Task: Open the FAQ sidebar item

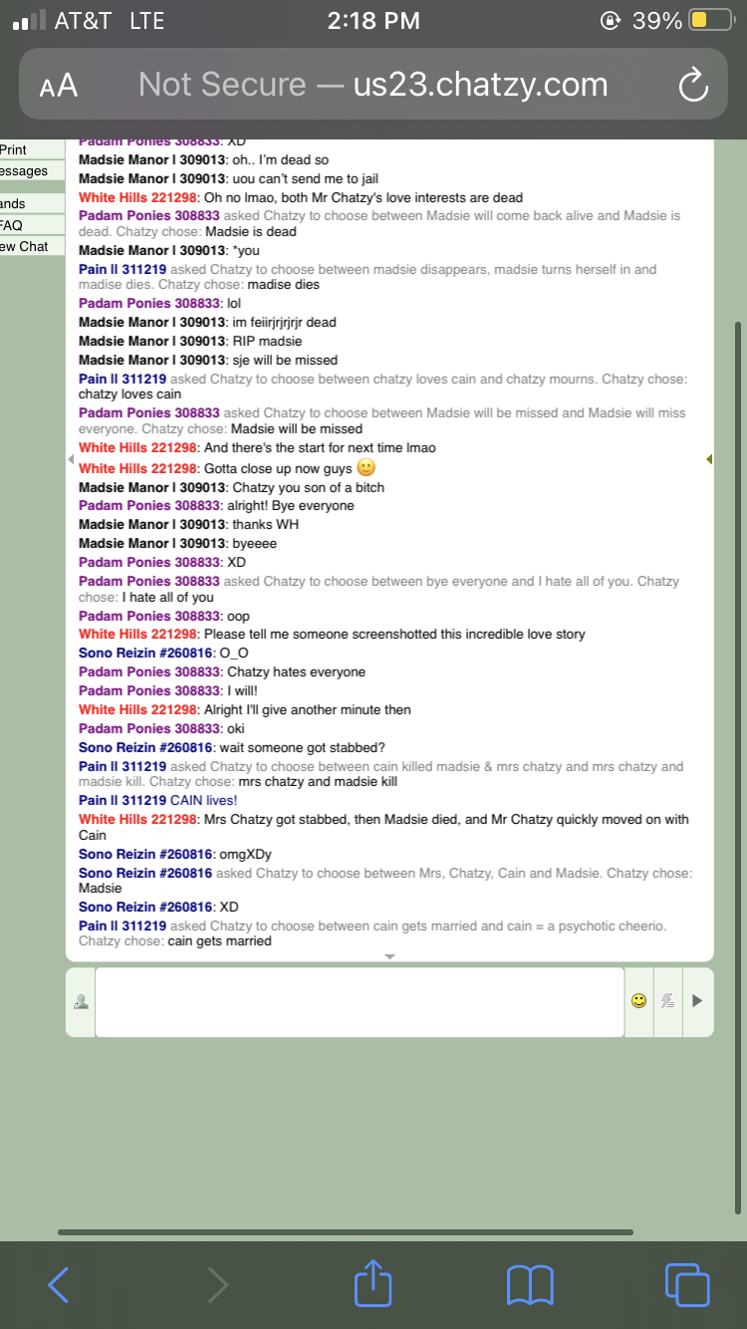Action: [x=13, y=225]
